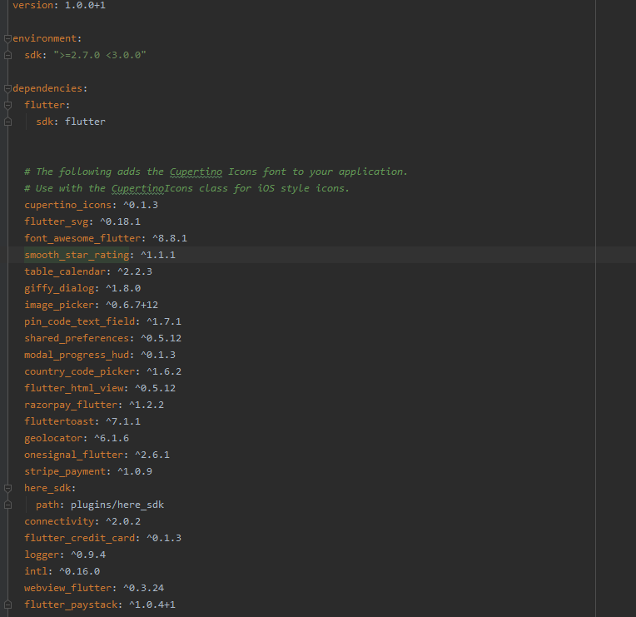The width and height of the screenshot is (636, 617).
Task: Click the sdk ">=2.7.0 <3.0.0" value
Action: coord(100,55)
